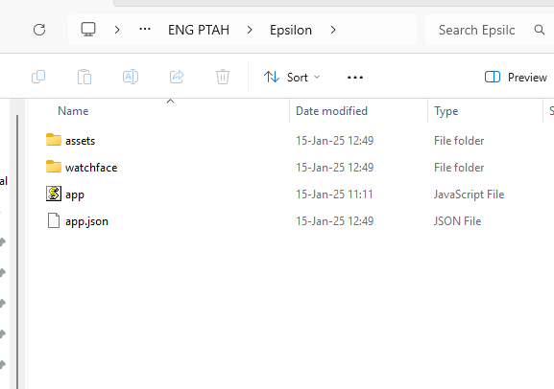Click the Search Epsilon input field

coord(476,30)
